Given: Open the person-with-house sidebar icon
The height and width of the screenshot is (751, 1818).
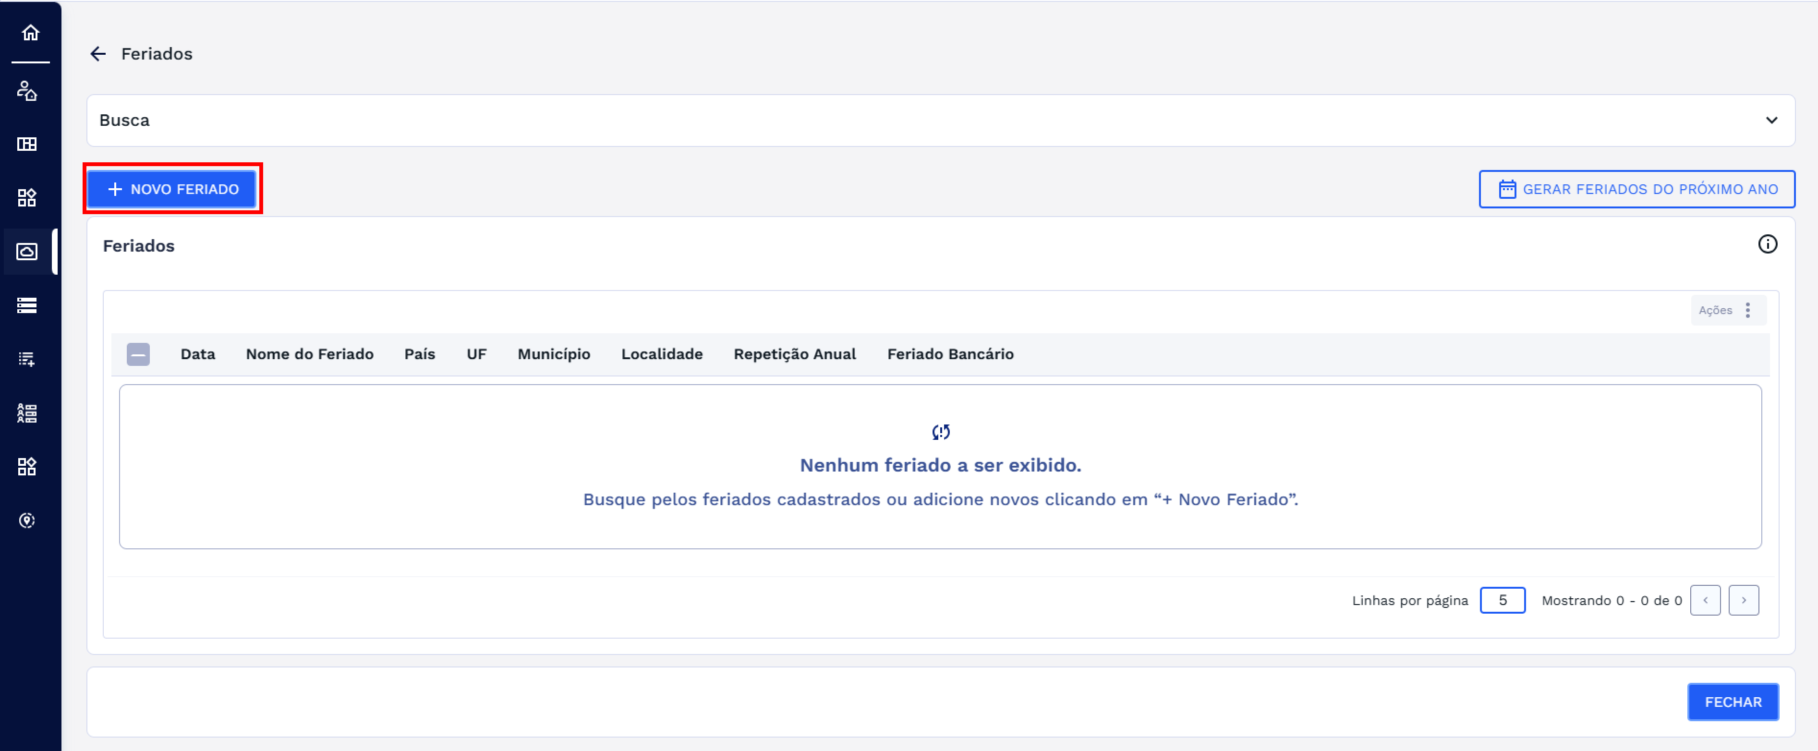Looking at the screenshot, I should (27, 90).
